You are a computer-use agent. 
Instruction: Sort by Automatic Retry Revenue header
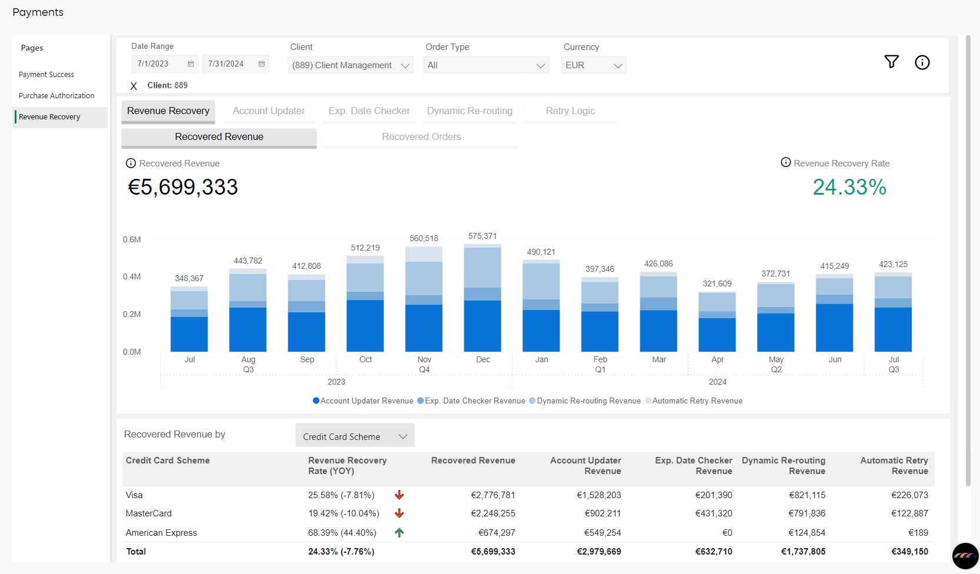(x=894, y=466)
